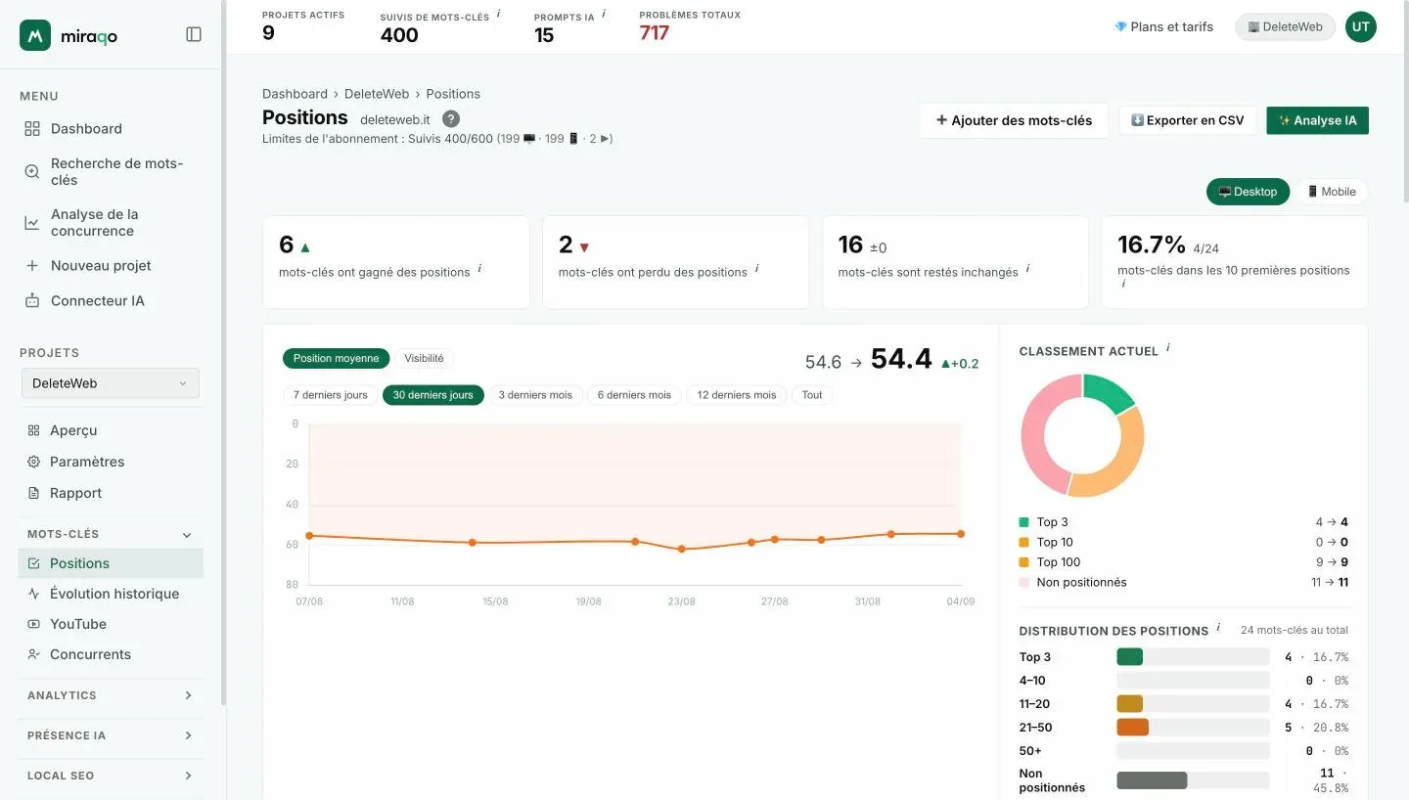This screenshot has height=800, width=1409.
Task: Open info icon on lost positions card
Action: click(x=756, y=269)
